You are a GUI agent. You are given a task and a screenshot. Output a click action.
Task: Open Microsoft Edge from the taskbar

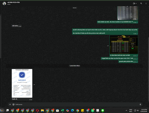click(72, 110)
